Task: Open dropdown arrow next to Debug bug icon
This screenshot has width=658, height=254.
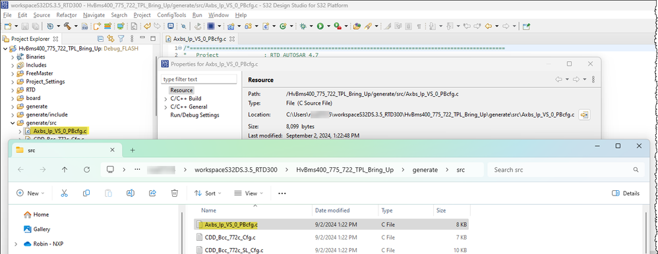Action: coord(311,26)
